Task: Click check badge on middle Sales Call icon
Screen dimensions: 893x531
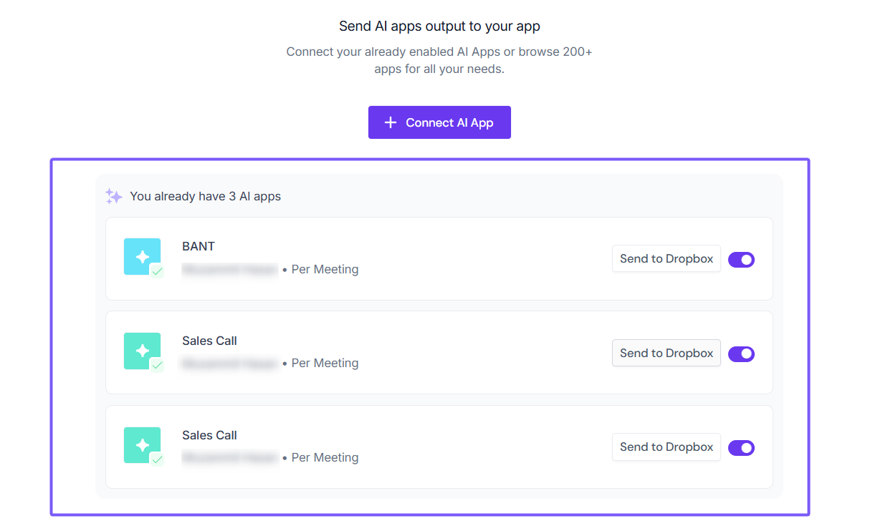Action: click(157, 365)
